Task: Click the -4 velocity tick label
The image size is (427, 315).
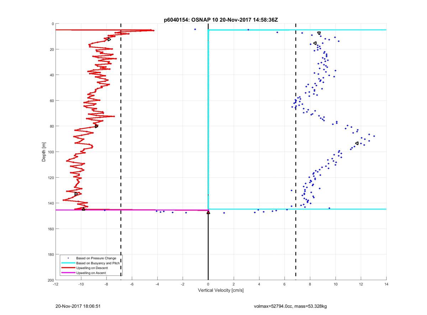Action: tap(157, 284)
